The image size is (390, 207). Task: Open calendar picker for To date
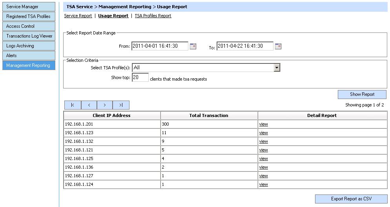coord(278,46)
